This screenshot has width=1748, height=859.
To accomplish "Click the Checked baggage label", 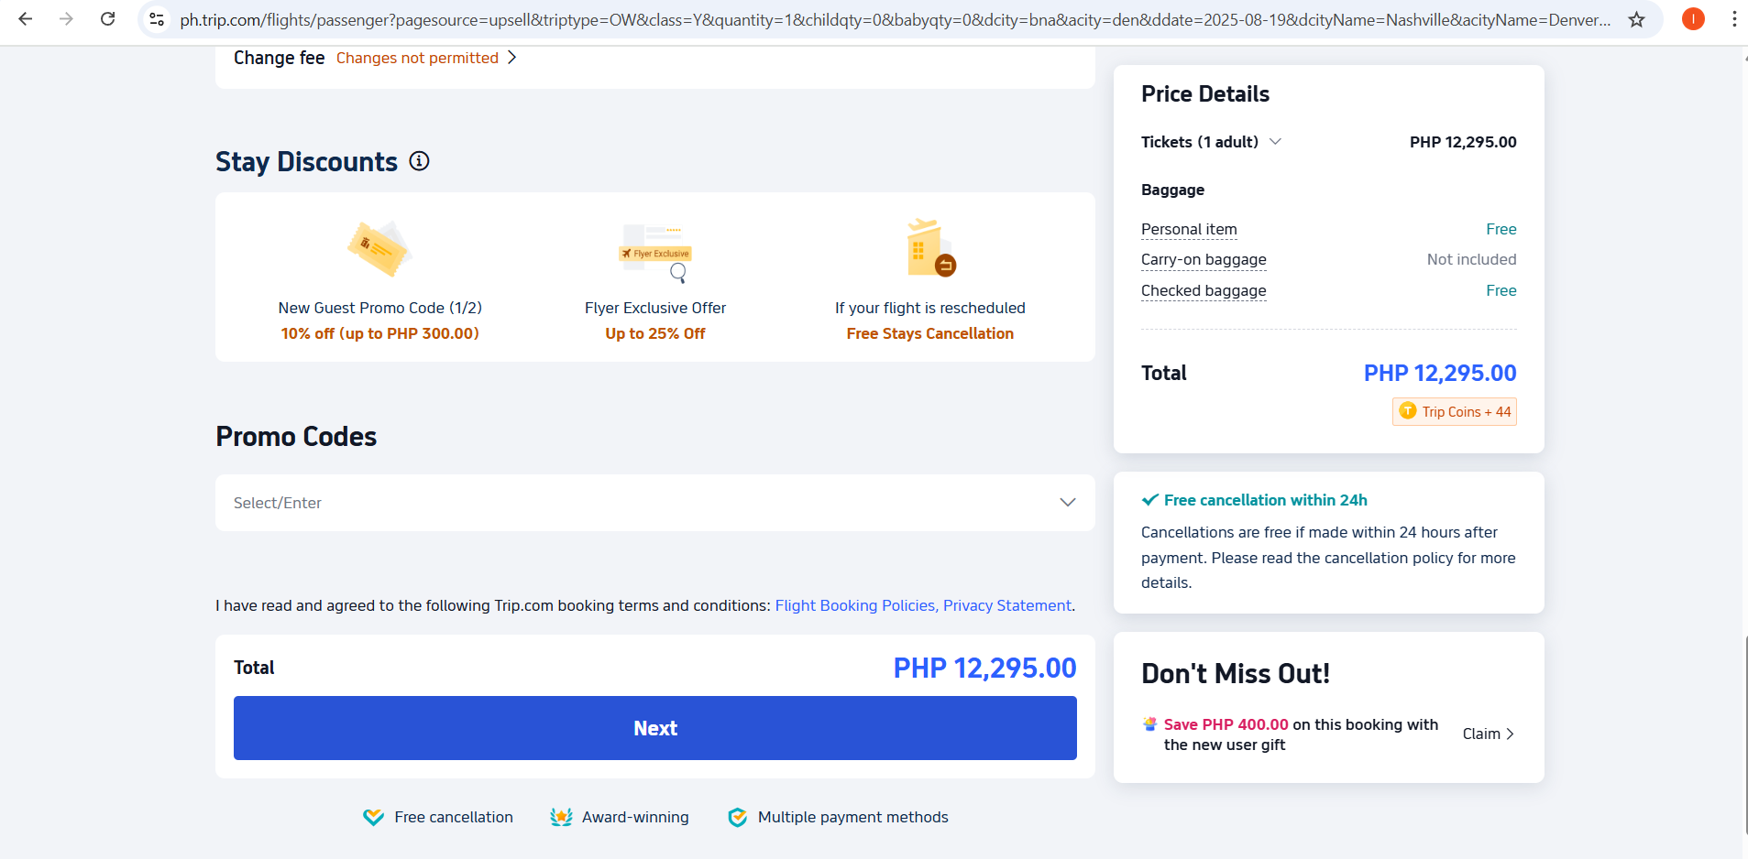I will pos(1204,290).
